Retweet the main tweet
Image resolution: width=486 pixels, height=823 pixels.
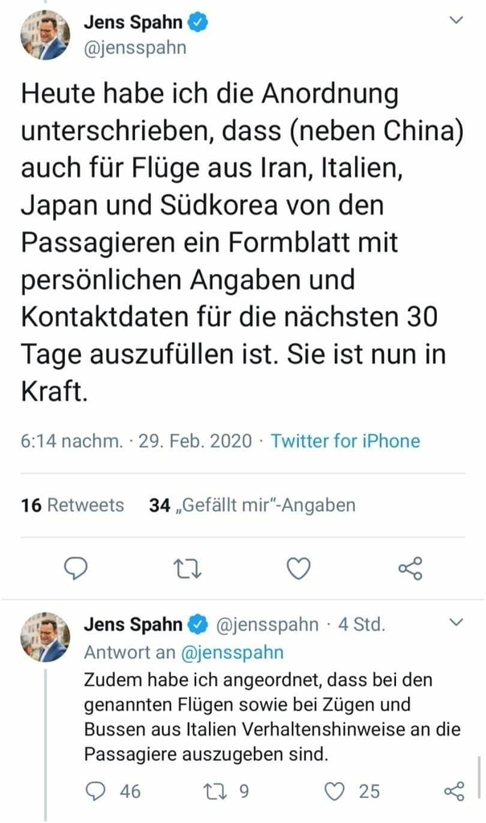(186, 569)
